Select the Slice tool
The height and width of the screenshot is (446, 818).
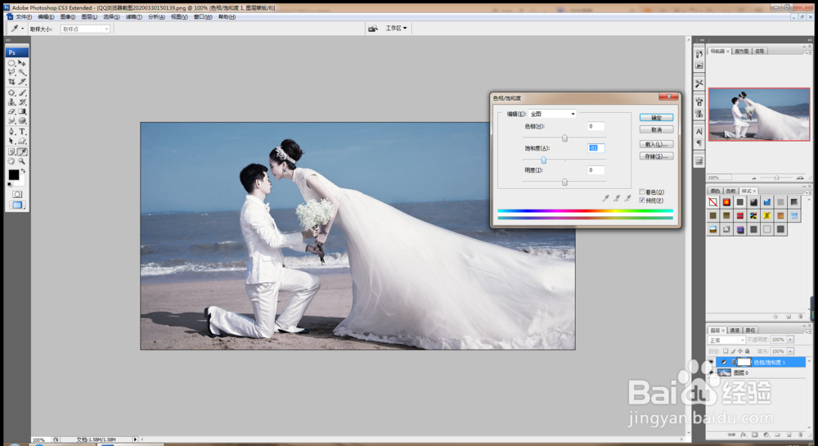pyautogui.click(x=22, y=82)
